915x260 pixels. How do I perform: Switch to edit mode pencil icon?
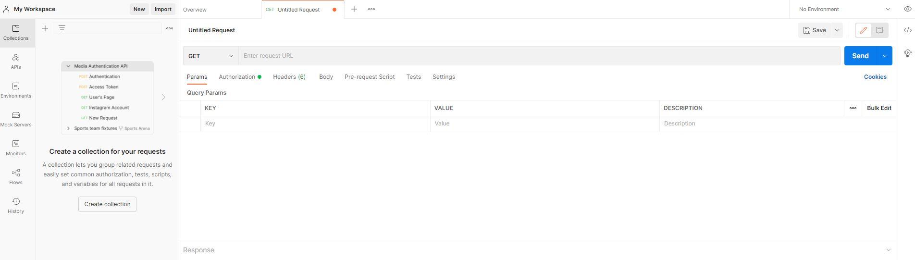click(x=863, y=30)
